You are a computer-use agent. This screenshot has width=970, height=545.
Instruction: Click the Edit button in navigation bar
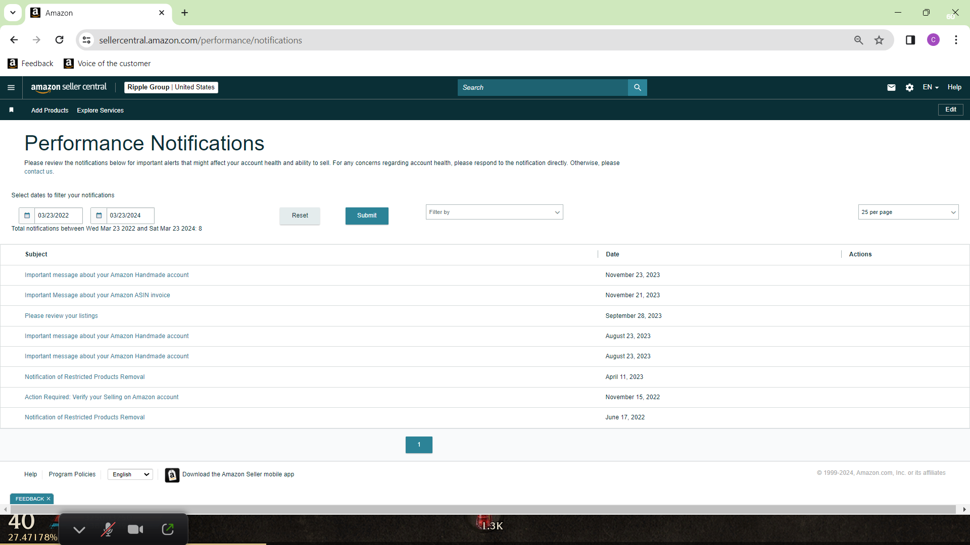tap(950, 110)
